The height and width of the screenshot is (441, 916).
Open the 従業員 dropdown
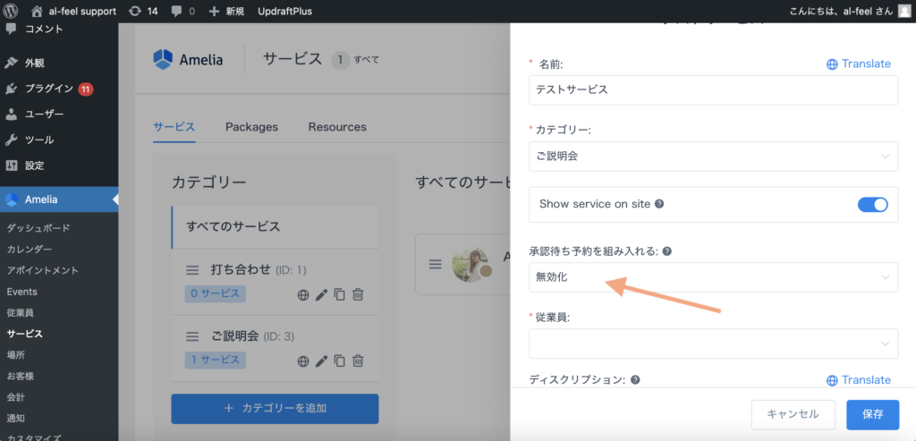pos(713,343)
